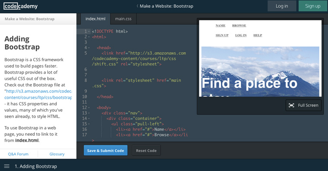328x171 pixels.
Task: Click BROWSE link in preview page
Action: click(239, 25)
